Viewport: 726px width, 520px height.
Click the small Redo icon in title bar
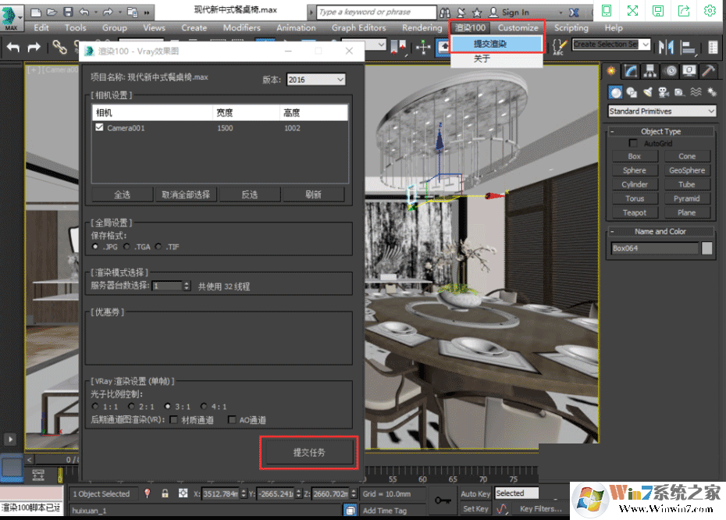pyautogui.click(x=108, y=12)
